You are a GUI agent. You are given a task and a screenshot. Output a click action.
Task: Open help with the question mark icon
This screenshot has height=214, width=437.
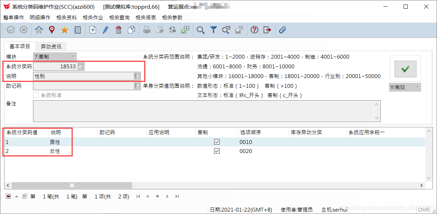click(x=254, y=30)
